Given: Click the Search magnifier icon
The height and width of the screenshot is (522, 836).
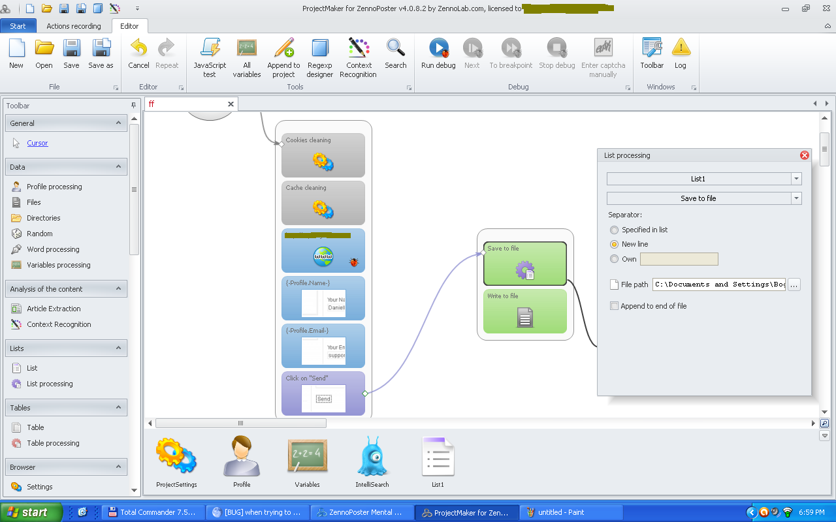Looking at the screenshot, I should click(x=395, y=48).
